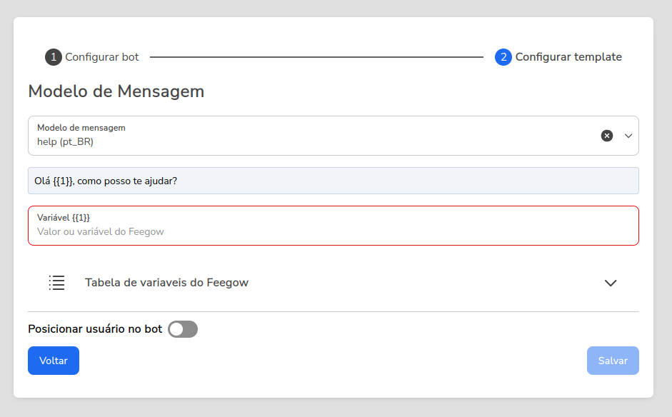
Task: Click the Tabela de variaveis do Feegow title
Action: tap(166, 283)
